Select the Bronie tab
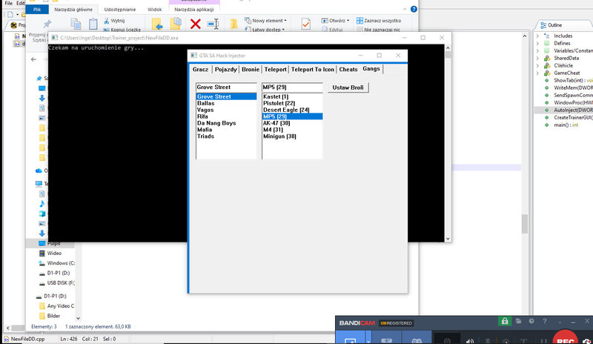The height and width of the screenshot is (344, 593). click(251, 69)
